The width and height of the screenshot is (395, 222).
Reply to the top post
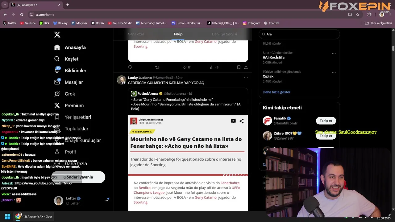[130, 67]
